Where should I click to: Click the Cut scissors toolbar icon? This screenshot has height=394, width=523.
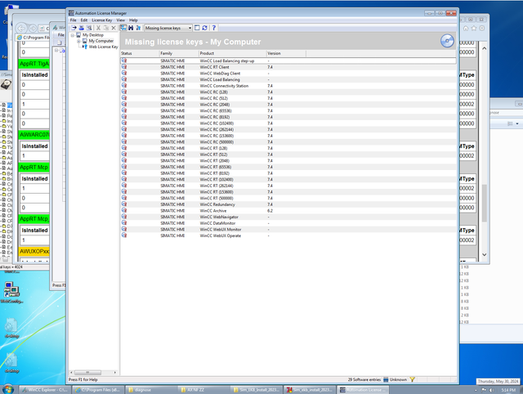(x=98, y=28)
